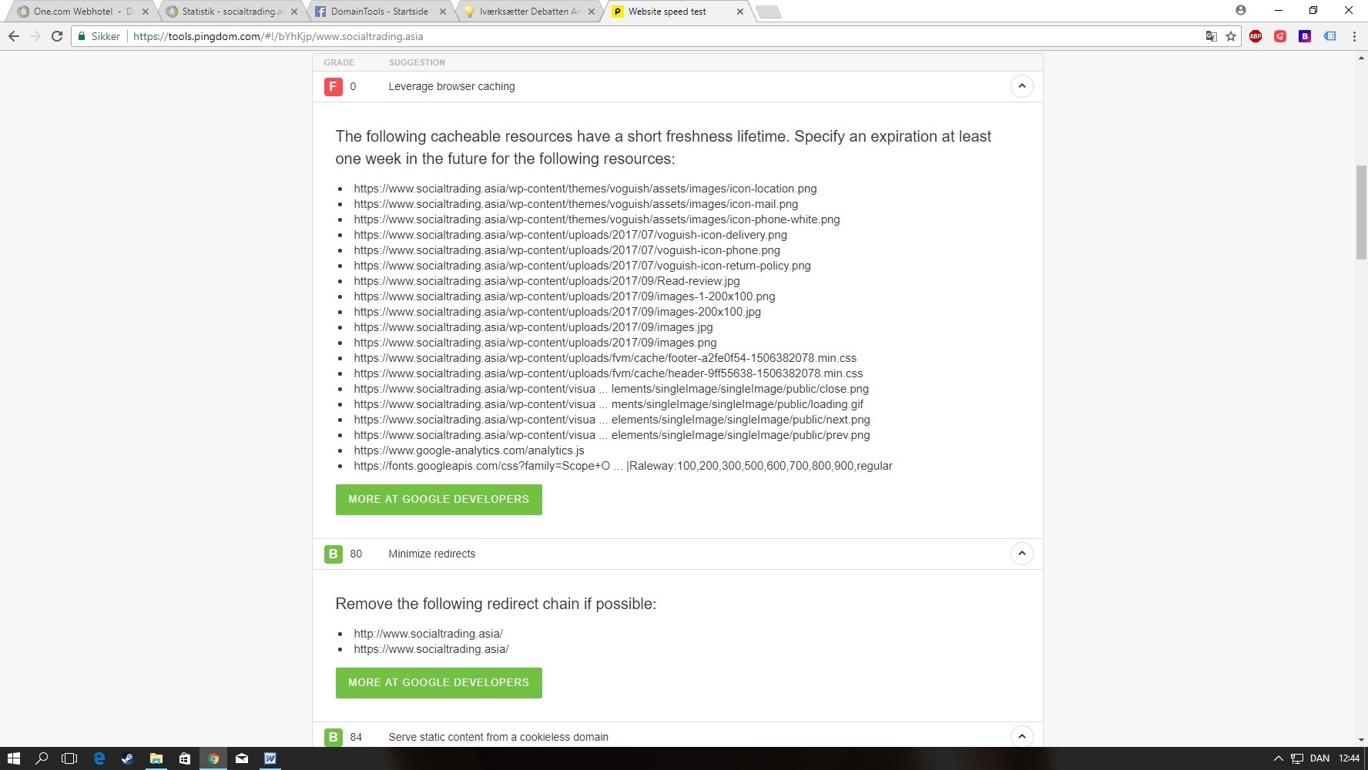The height and width of the screenshot is (770, 1368).
Task: Click the page's vertical scrollbar thumb
Action: [x=1361, y=212]
